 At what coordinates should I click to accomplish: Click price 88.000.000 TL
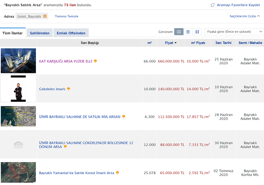172,145
